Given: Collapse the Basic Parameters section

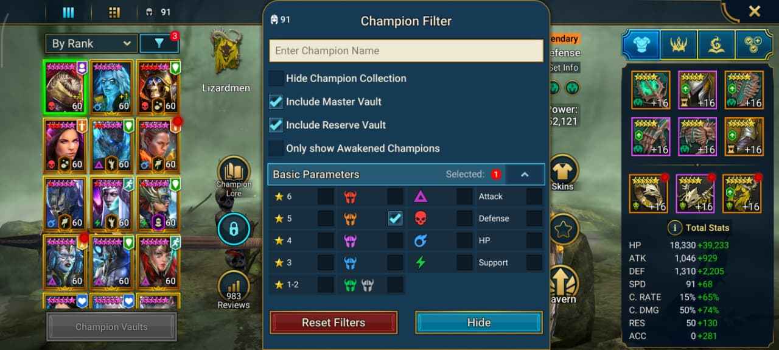Looking at the screenshot, I should (525, 174).
